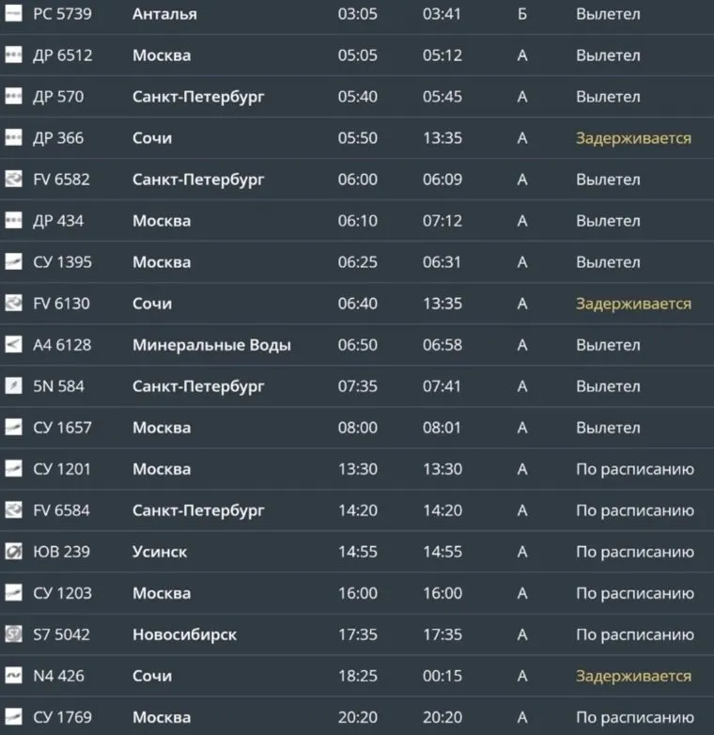Select the Минеральные Воды destination

pos(211,345)
